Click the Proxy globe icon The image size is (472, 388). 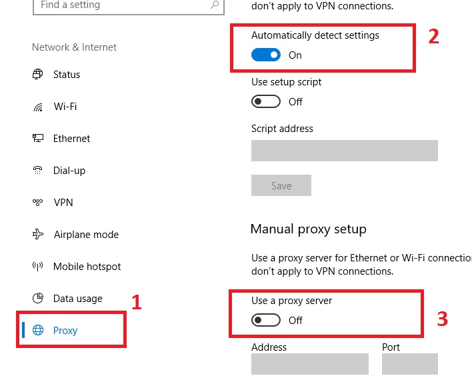pyautogui.click(x=38, y=331)
